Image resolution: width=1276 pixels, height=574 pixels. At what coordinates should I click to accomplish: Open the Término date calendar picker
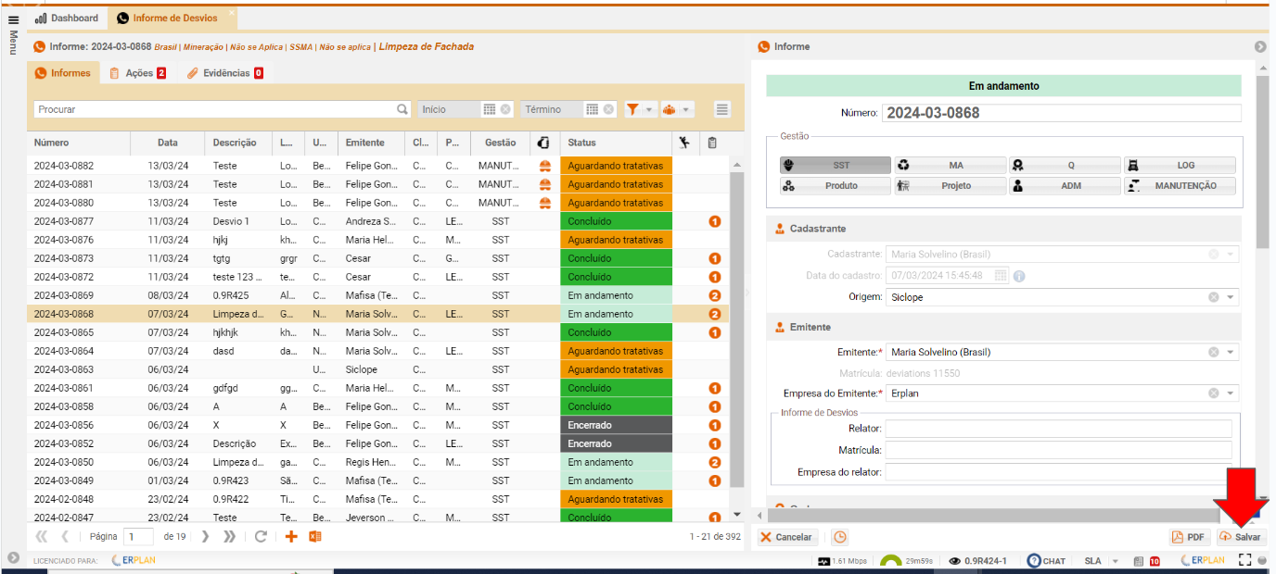click(x=592, y=109)
